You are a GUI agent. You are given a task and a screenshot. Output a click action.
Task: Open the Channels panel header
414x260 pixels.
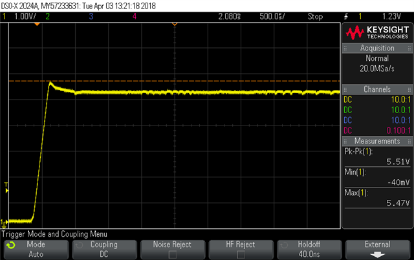[x=377, y=89]
